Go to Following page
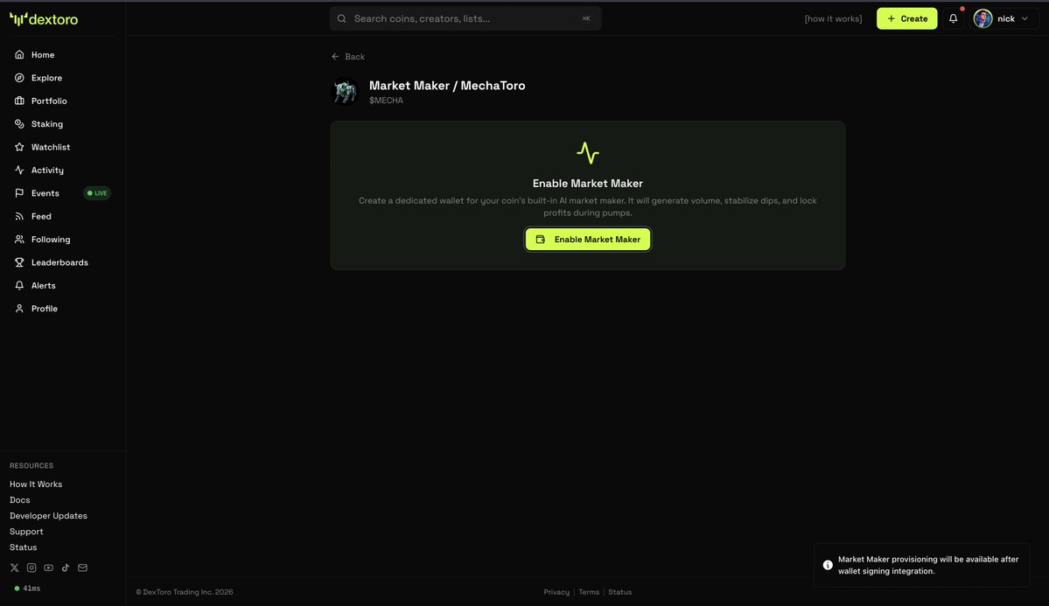This screenshot has height=606, width=1049. coord(50,240)
